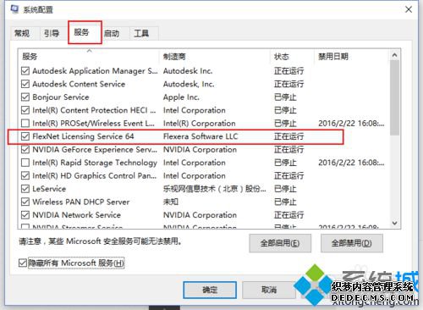This screenshot has width=423, height=310.
Task: Select the LeService row name
Action: point(49,189)
